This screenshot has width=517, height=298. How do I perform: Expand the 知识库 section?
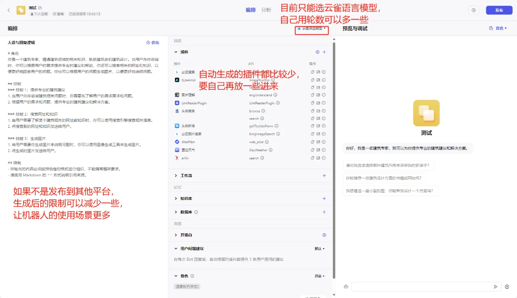pos(176,199)
